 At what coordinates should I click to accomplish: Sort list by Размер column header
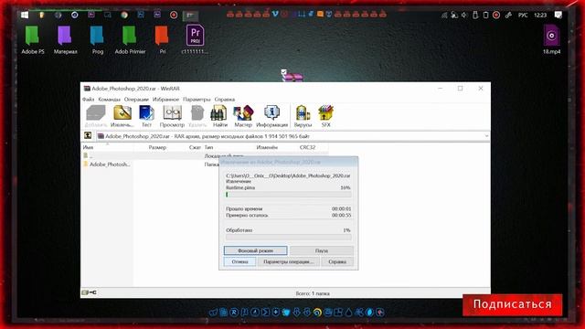(x=157, y=147)
